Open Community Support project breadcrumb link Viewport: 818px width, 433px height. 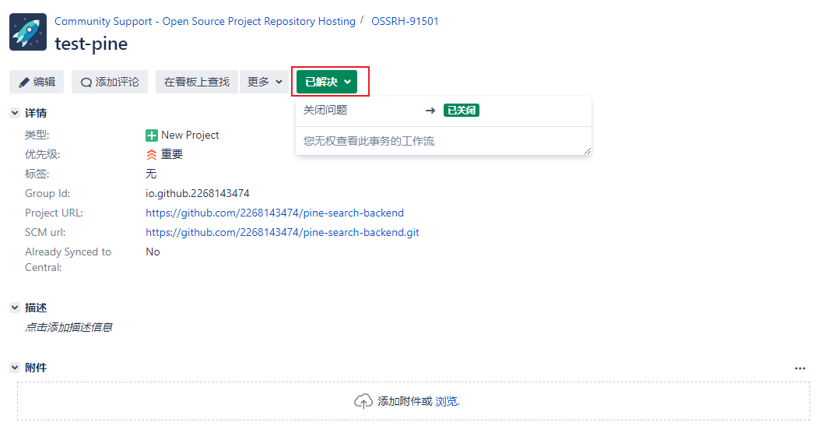[205, 21]
